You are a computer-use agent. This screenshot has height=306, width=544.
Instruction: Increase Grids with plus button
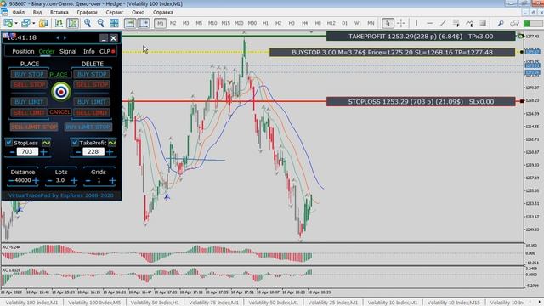(x=112, y=180)
